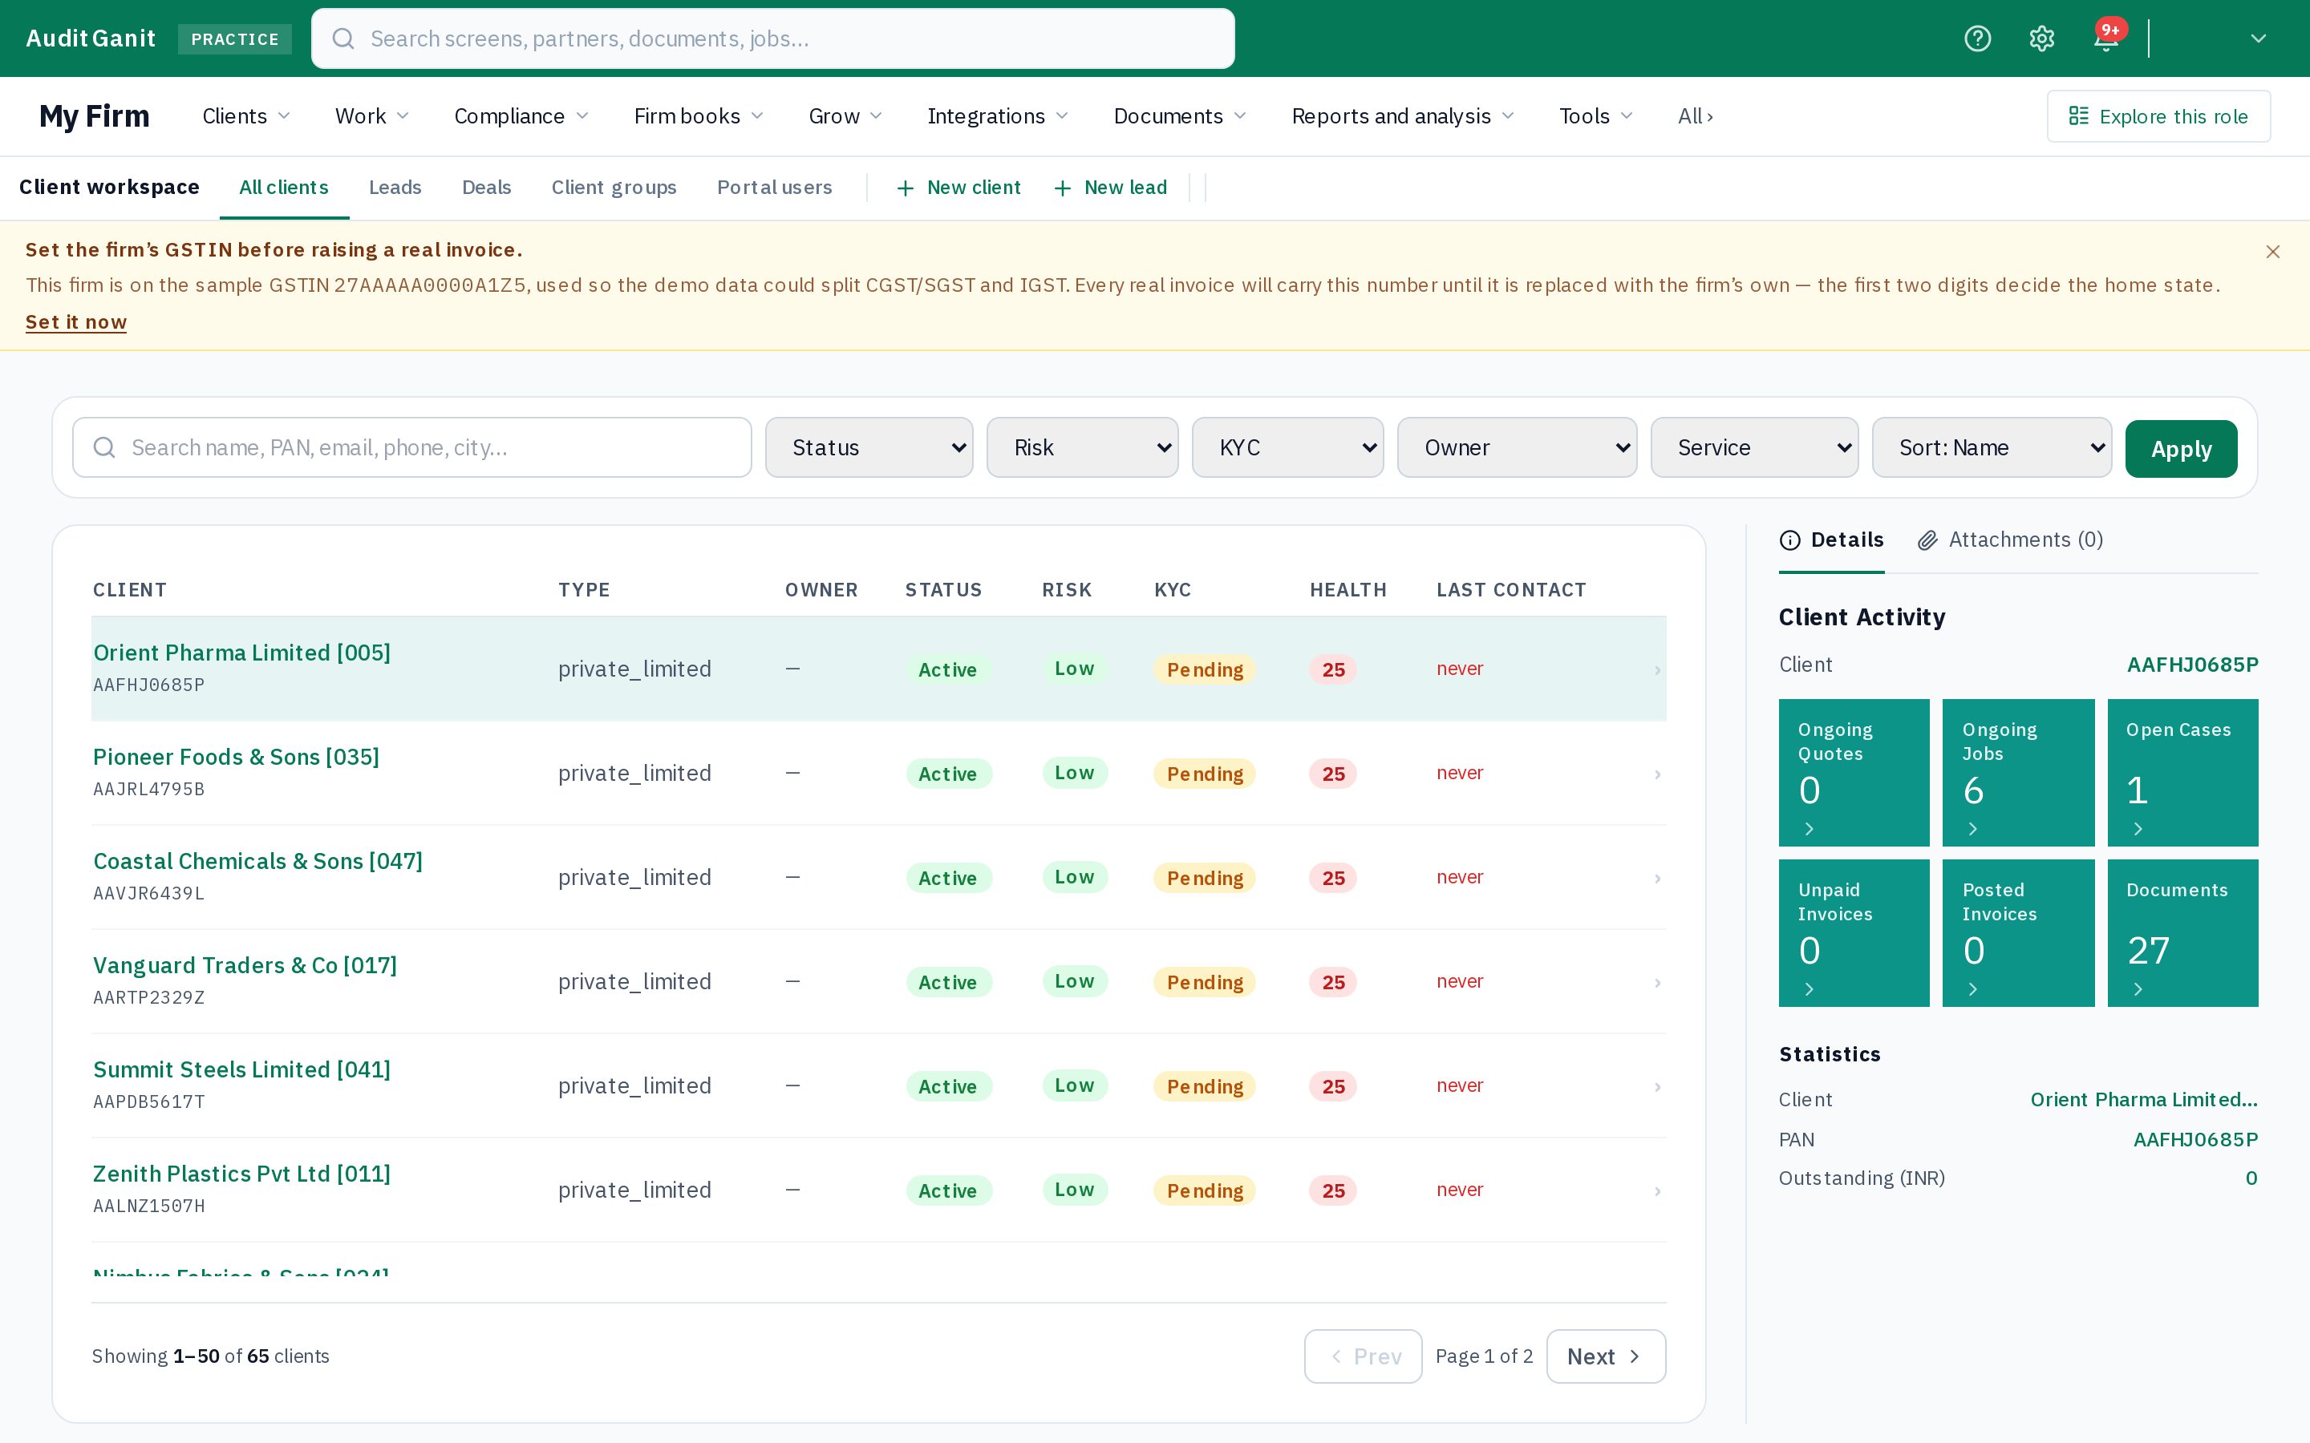Open the settings gear icon
The height and width of the screenshot is (1443, 2310).
tap(2040, 38)
